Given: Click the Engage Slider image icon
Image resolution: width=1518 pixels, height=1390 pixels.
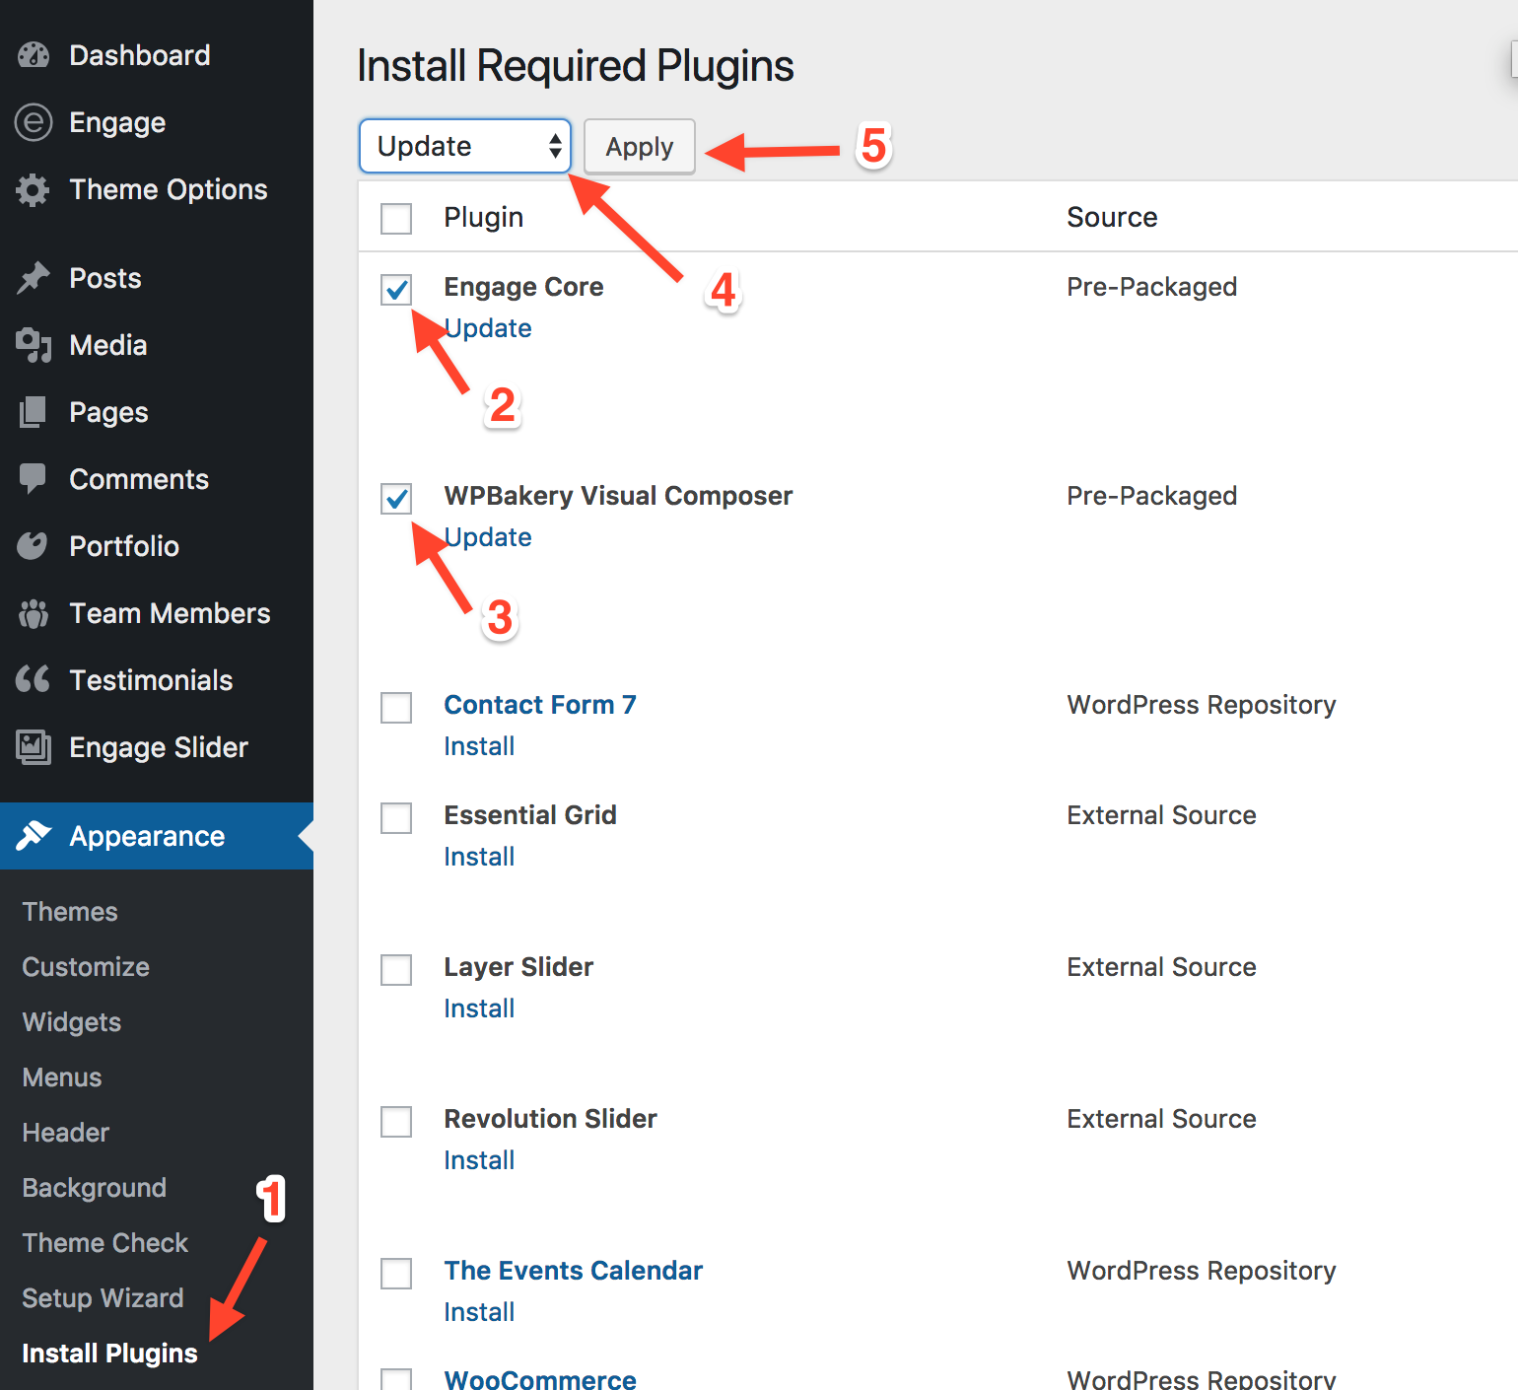Looking at the screenshot, I should pyautogui.click(x=33, y=747).
